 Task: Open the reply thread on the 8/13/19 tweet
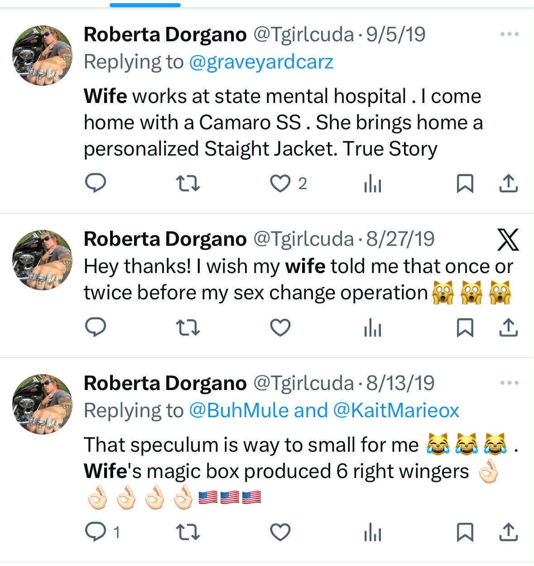pos(96,532)
